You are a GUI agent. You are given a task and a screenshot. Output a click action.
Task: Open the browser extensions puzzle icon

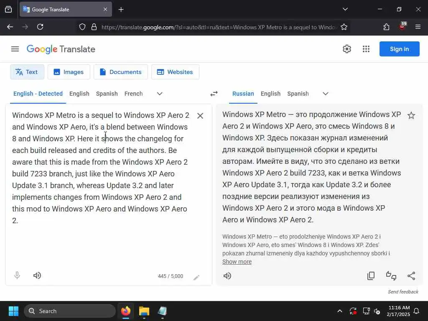click(x=386, y=27)
